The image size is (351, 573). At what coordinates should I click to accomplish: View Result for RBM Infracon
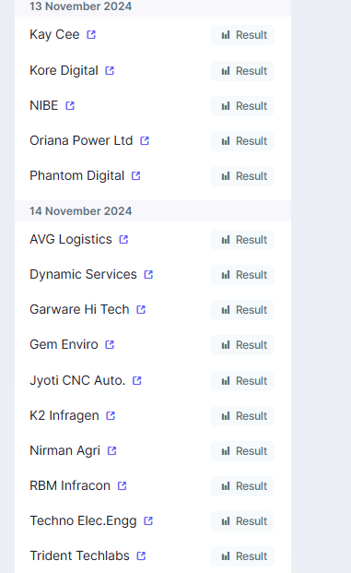[x=242, y=486]
